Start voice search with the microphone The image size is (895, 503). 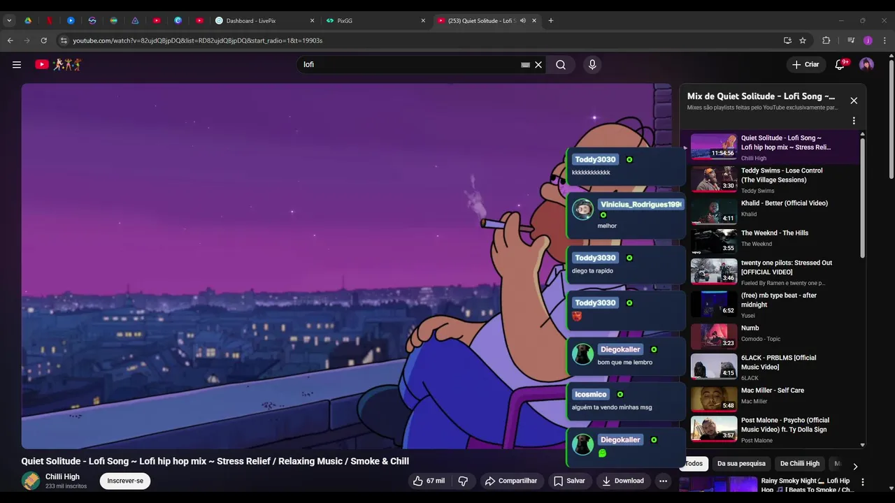[x=592, y=64]
